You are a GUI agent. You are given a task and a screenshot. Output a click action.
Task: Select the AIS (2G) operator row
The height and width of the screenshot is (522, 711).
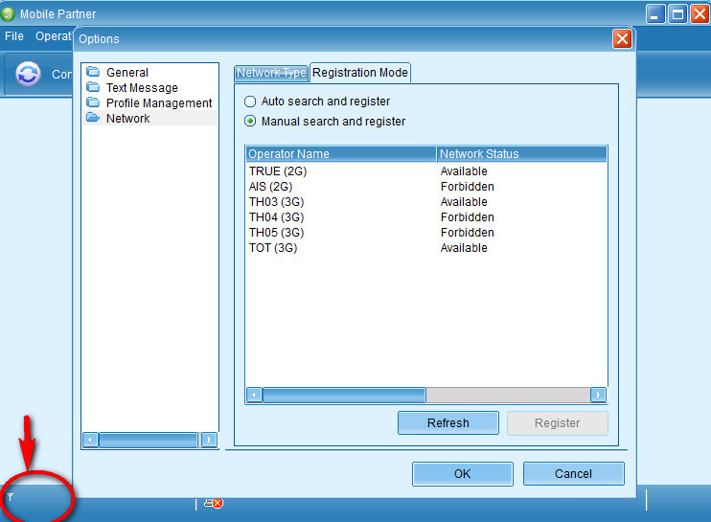tap(426, 187)
